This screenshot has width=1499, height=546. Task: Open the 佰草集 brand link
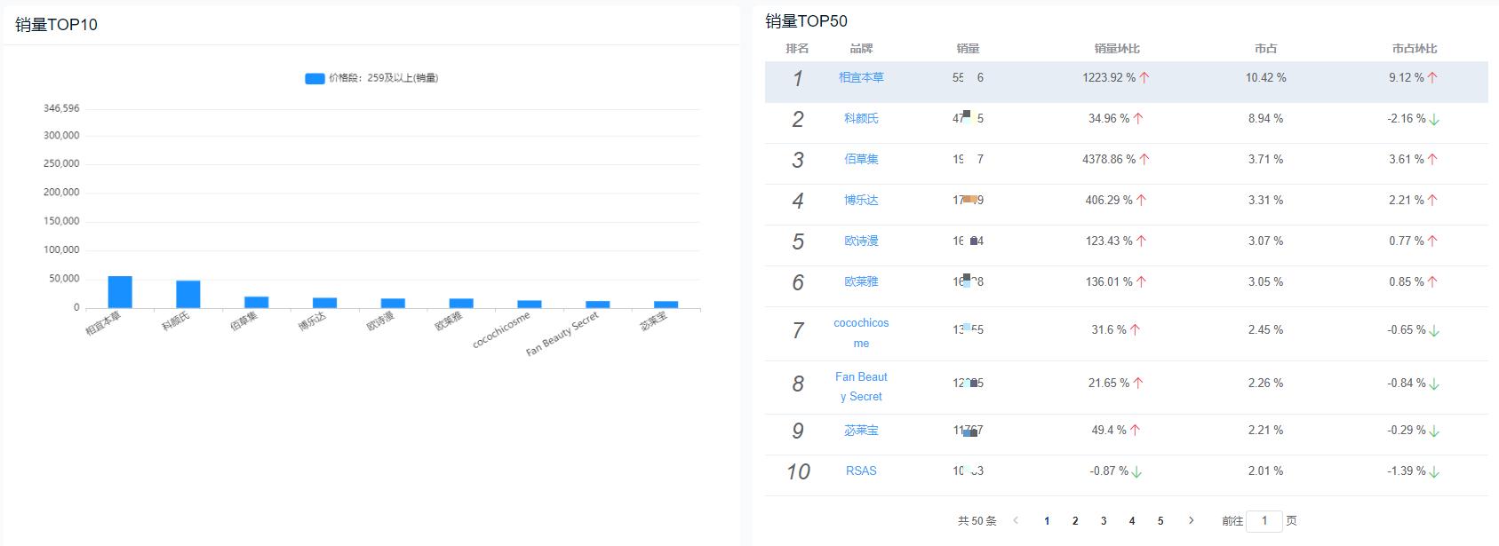pos(861,159)
